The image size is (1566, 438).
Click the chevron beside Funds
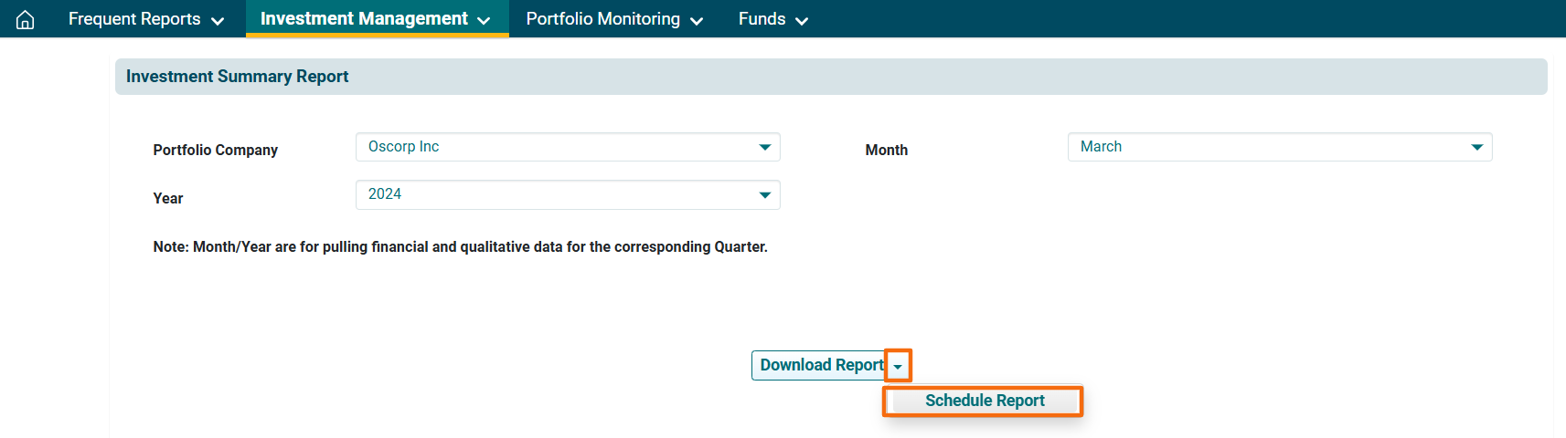(x=802, y=21)
